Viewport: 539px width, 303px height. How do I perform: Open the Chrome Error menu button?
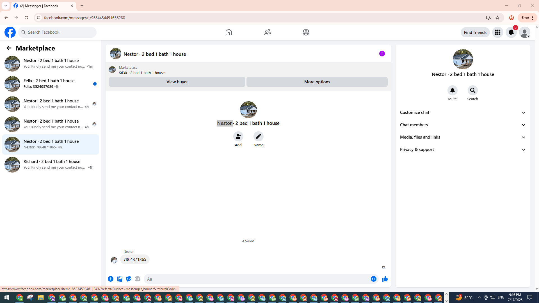tap(527, 18)
